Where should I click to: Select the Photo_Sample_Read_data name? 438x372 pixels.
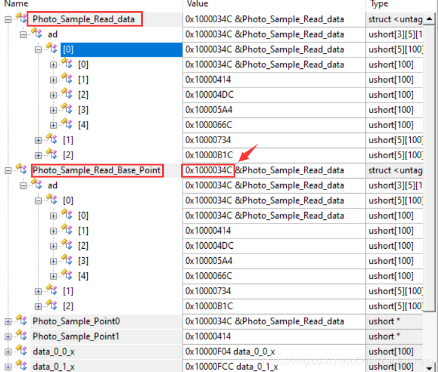tap(83, 19)
